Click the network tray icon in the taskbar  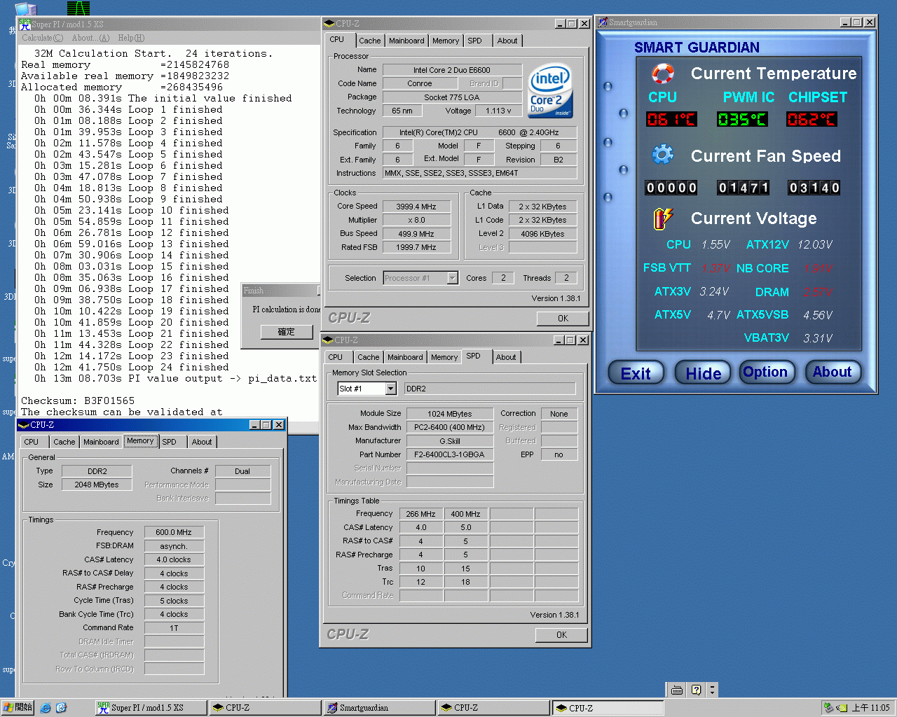pyautogui.click(x=828, y=708)
